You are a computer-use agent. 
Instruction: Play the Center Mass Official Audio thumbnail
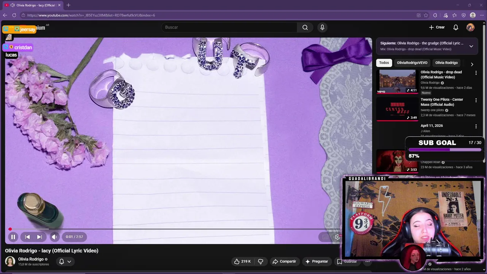[x=397, y=109]
